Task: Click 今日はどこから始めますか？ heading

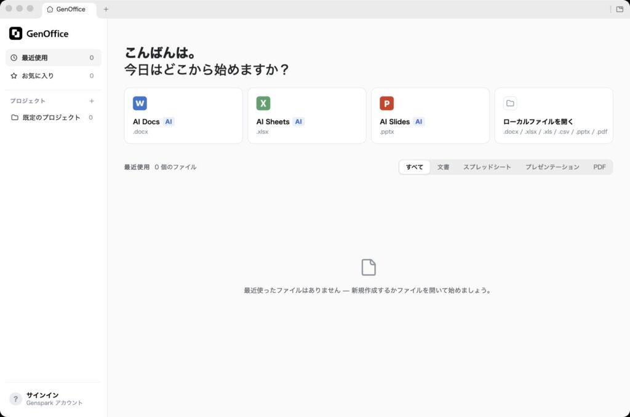Action: pos(207,69)
